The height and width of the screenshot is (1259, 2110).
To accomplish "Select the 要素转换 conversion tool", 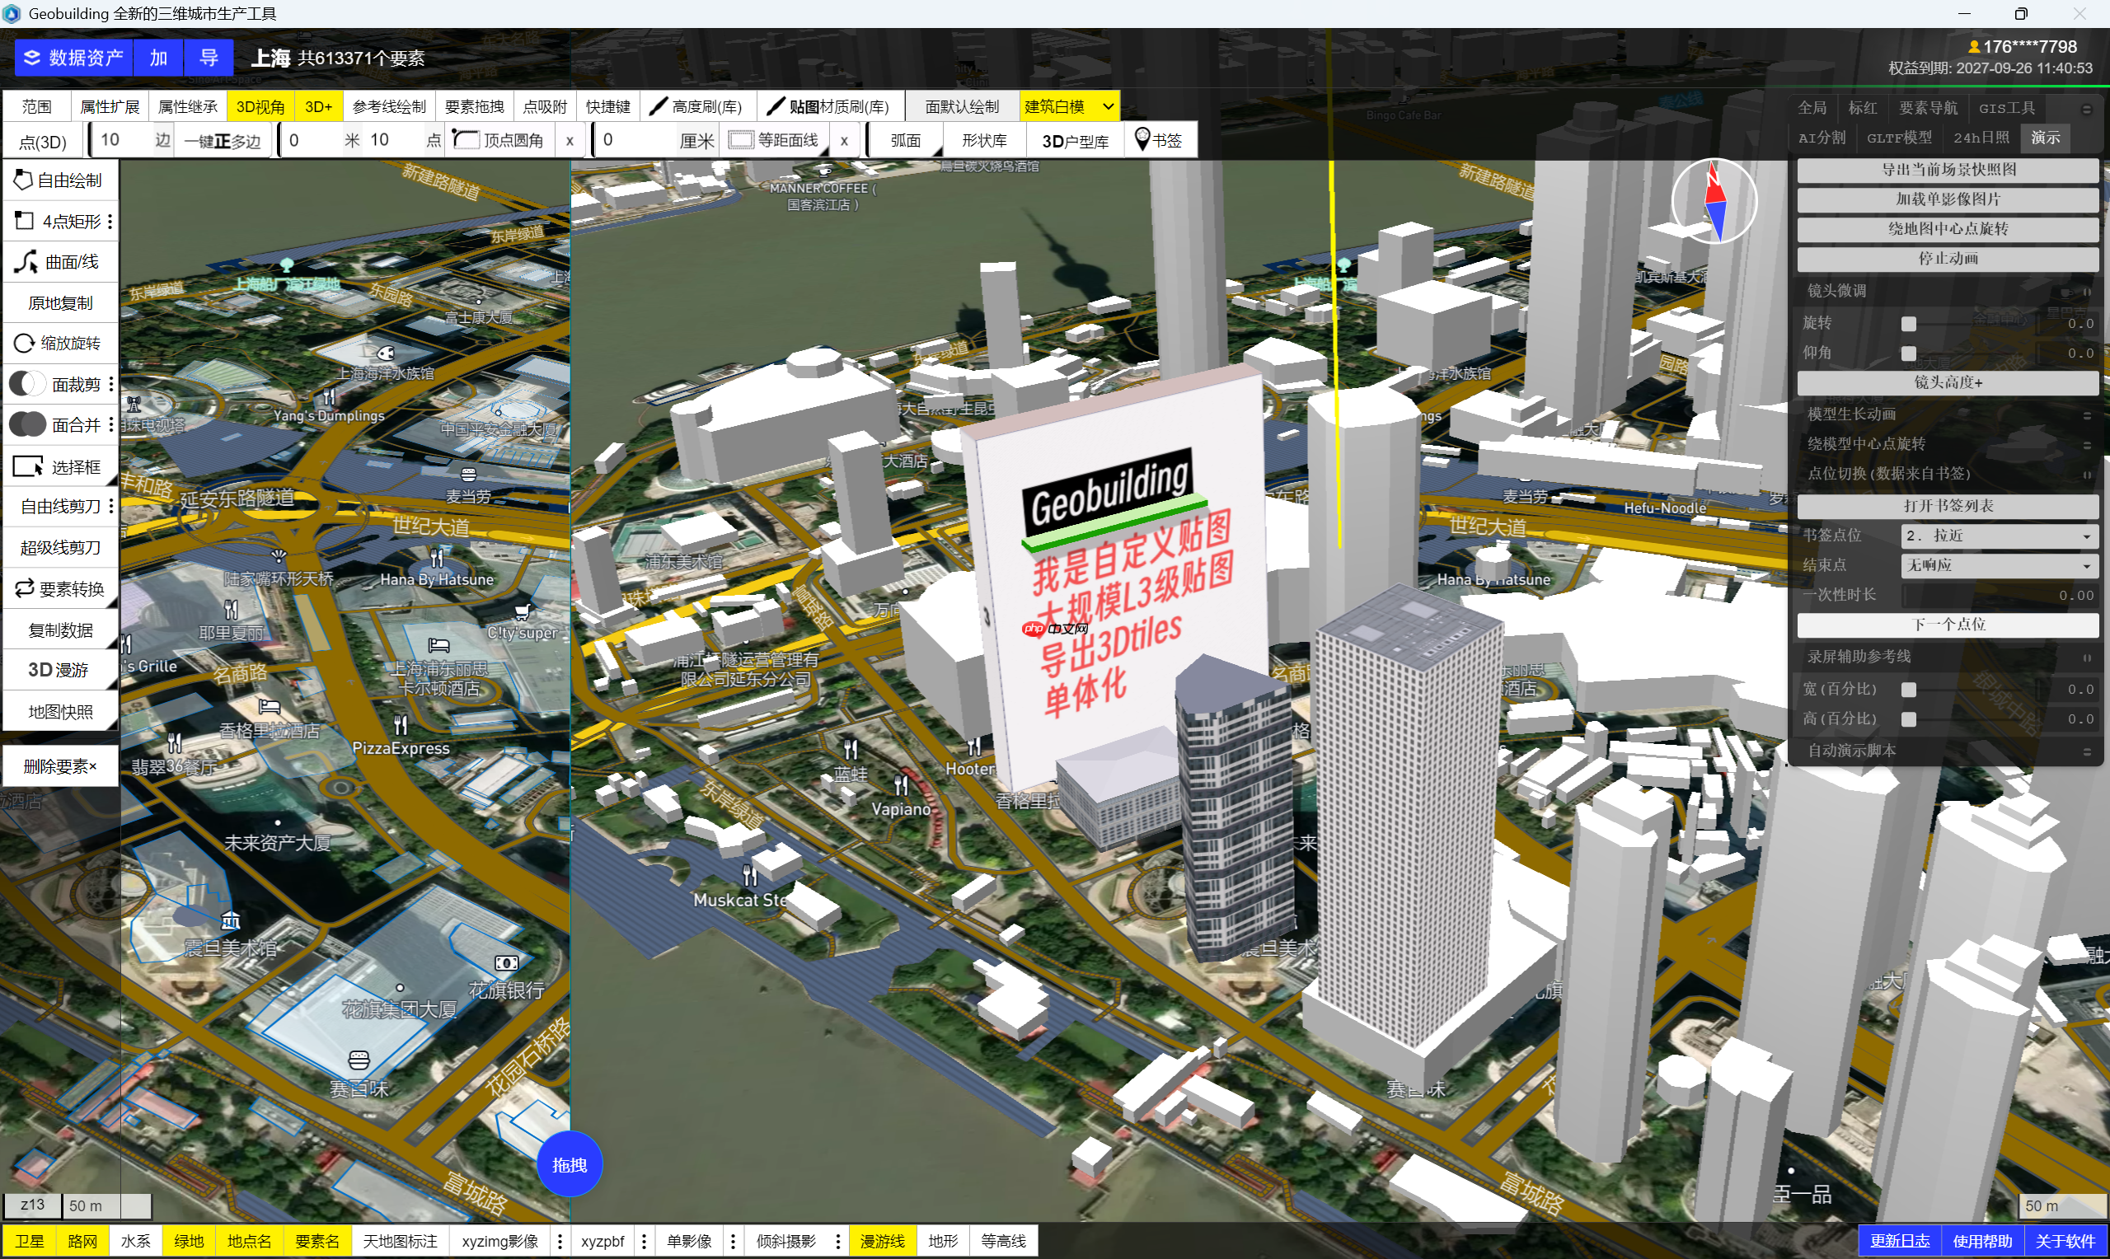I will (x=59, y=588).
